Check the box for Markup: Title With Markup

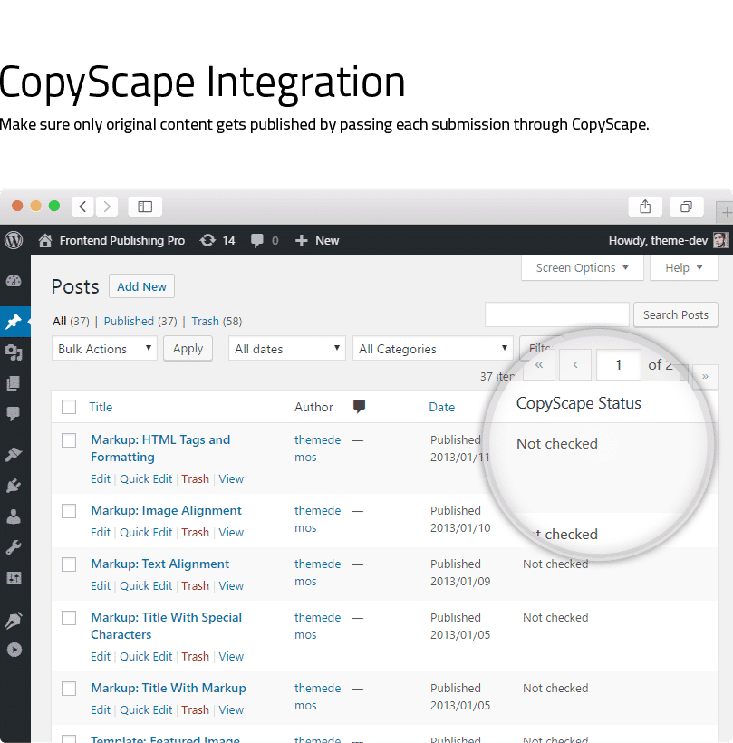click(69, 689)
